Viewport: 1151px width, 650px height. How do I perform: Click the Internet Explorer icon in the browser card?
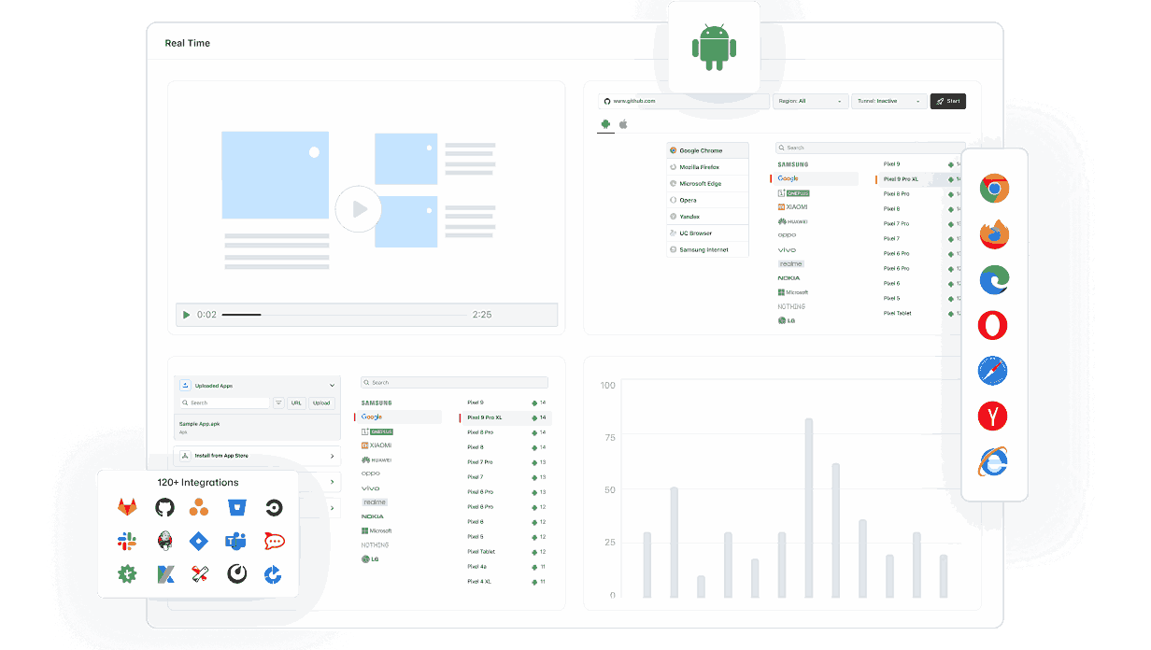point(993,461)
